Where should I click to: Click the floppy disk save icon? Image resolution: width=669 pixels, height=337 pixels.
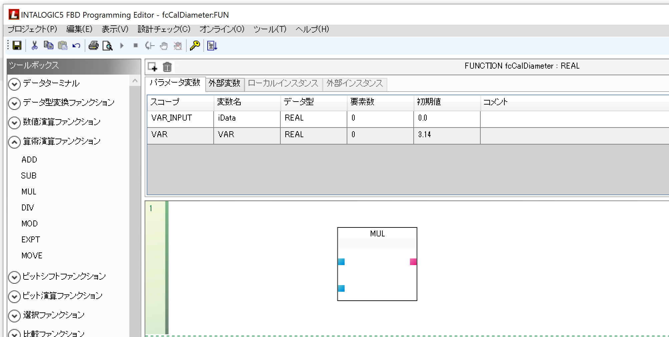tap(17, 46)
